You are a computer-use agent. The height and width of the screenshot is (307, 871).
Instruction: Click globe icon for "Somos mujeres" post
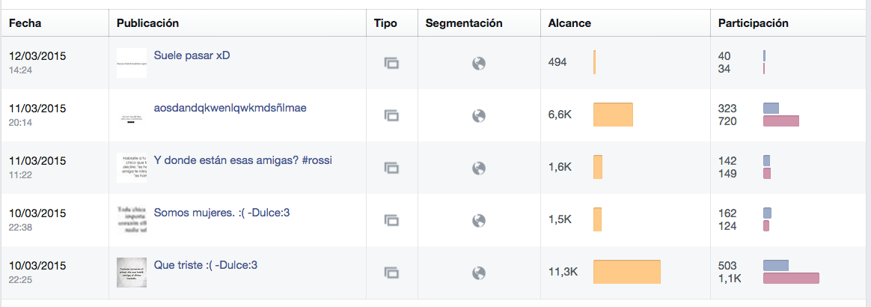(479, 220)
